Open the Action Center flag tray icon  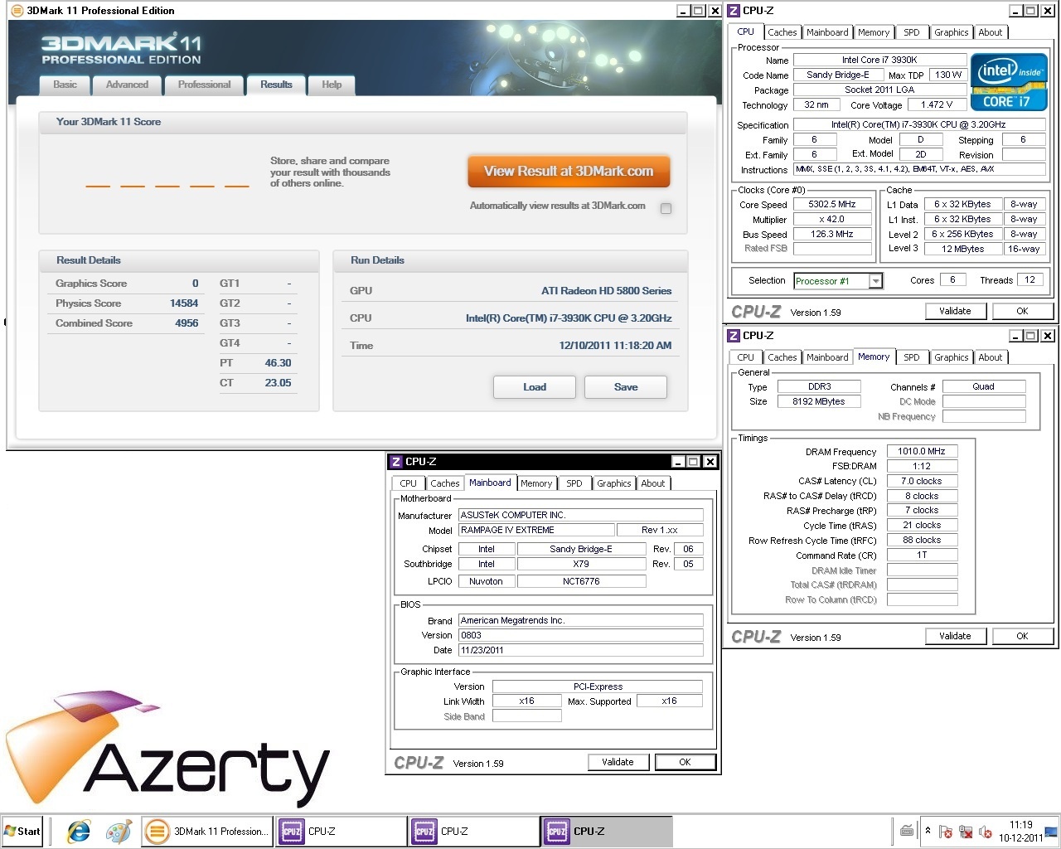click(x=945, y=832)
